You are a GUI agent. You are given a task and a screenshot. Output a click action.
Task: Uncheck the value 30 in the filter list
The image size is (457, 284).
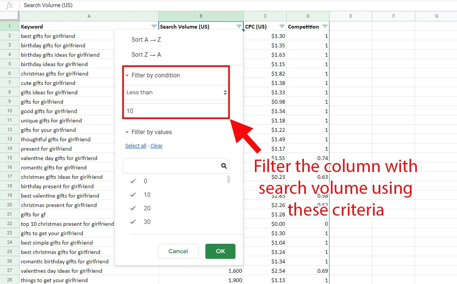(x=133, y=222)
